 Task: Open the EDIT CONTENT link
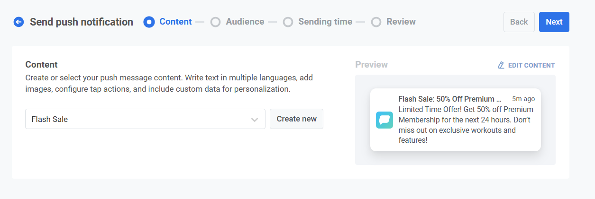pyautogui.click(x=531, y=65)
